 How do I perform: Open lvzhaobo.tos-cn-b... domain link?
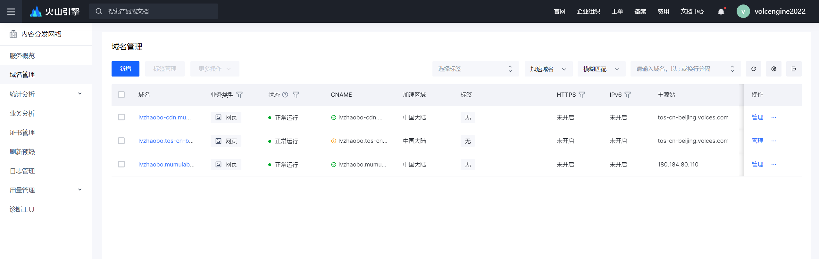pyautogui.click(x=166, y=141)
